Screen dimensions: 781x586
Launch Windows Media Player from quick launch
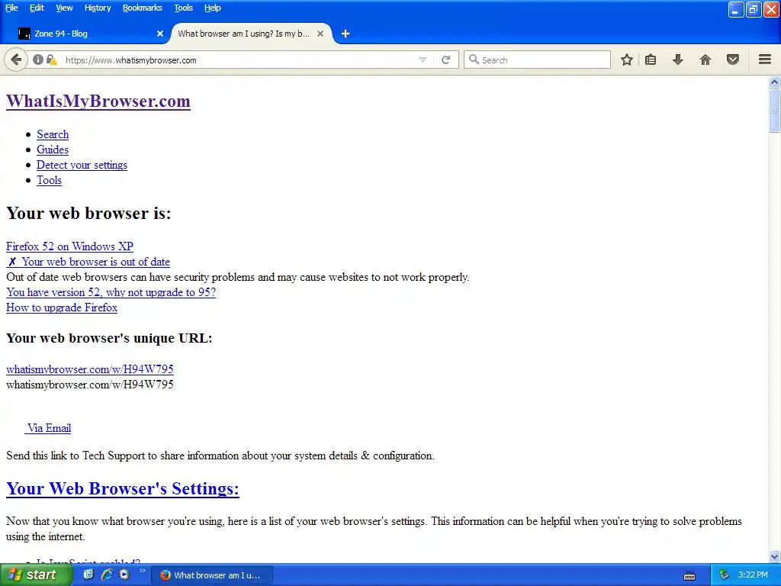coord(124,575)
